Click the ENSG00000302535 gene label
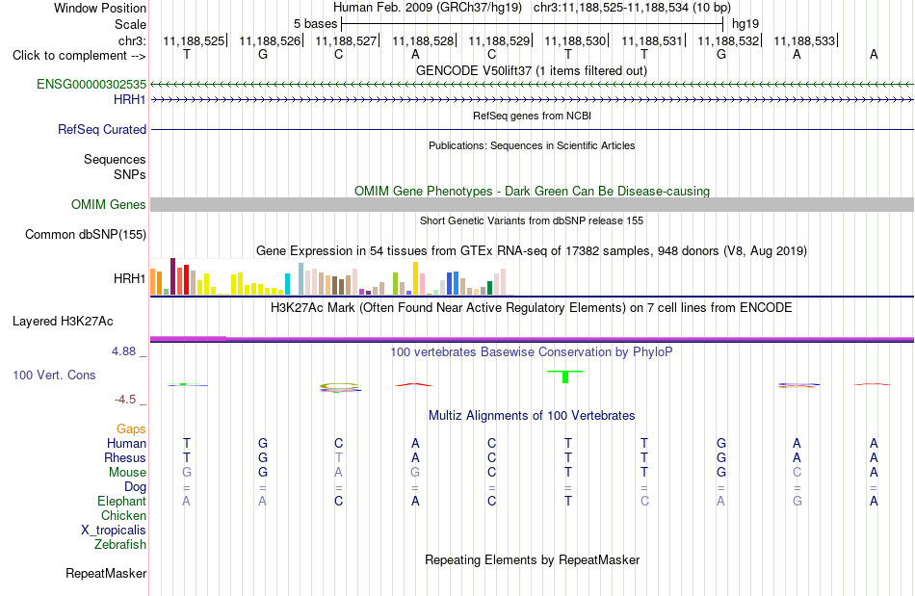This screenshot has height=596, width=915. pyautogui.click(x=91, y=84)
